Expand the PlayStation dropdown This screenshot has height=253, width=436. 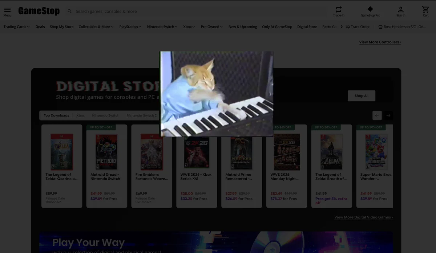pyautogui.click(x=130, y=26)
